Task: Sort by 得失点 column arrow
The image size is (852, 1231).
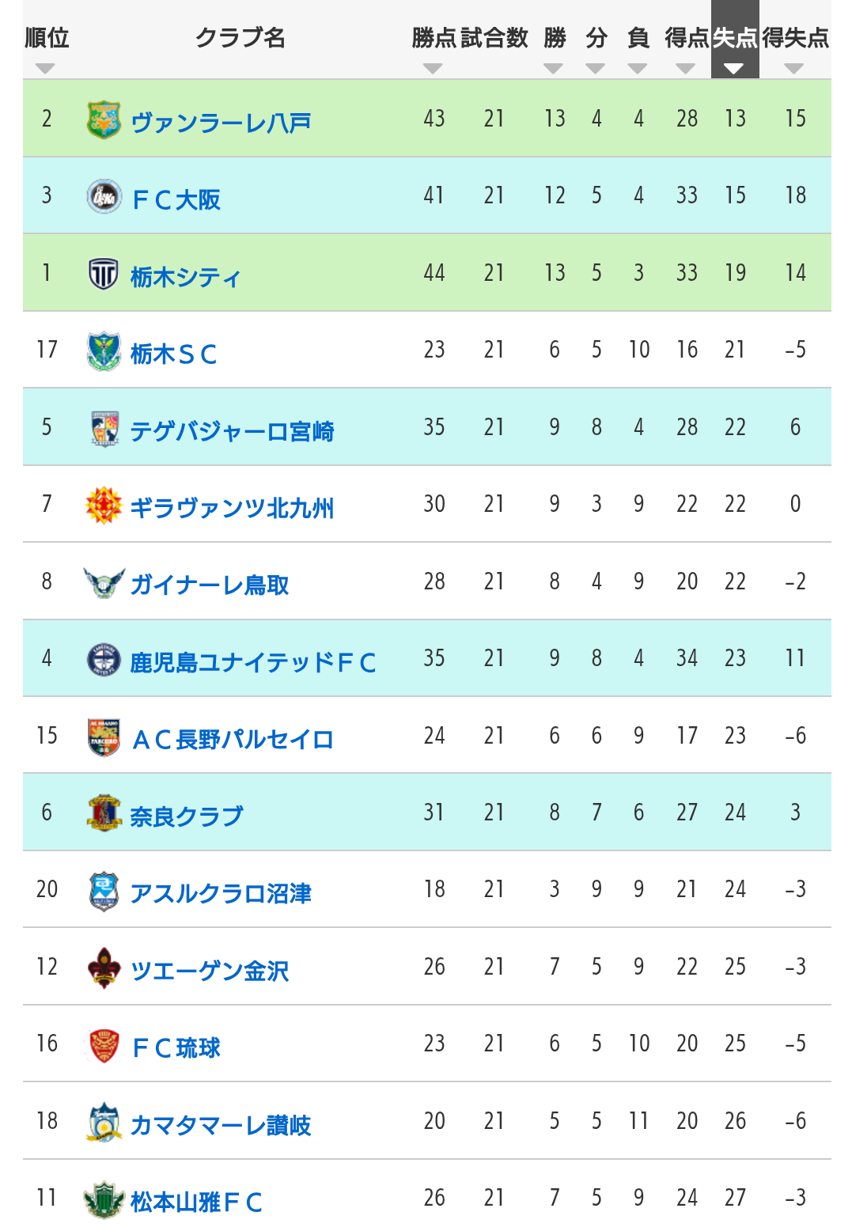Action: (794, 69)
